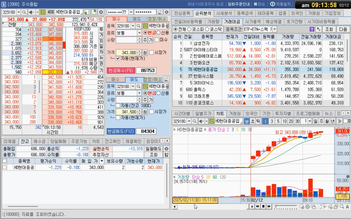Click chart fast-forward button
The image size is (351, 219).
coord(269,206)
